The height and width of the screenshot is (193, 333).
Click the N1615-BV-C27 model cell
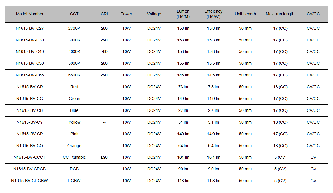pyautogui.click(x=30, y=29)
